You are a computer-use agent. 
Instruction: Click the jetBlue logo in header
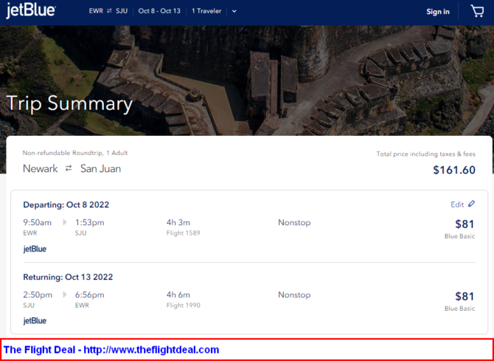click(31, 11)
